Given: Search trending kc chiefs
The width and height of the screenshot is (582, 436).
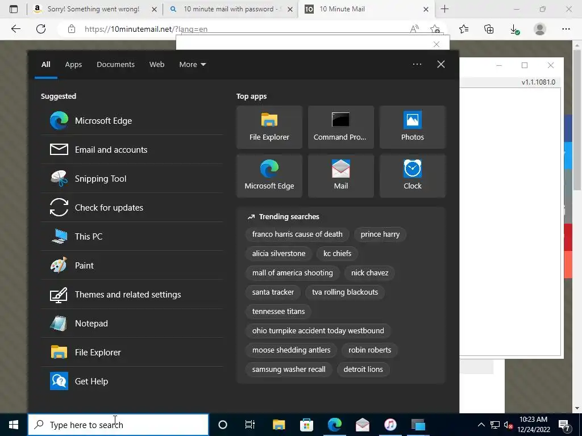Looking at the screenshot, I should 337,253.
